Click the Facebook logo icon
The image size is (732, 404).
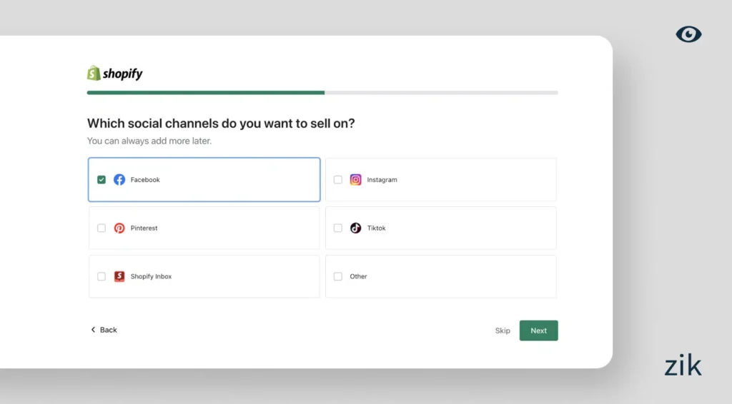(x=119, y=180)
